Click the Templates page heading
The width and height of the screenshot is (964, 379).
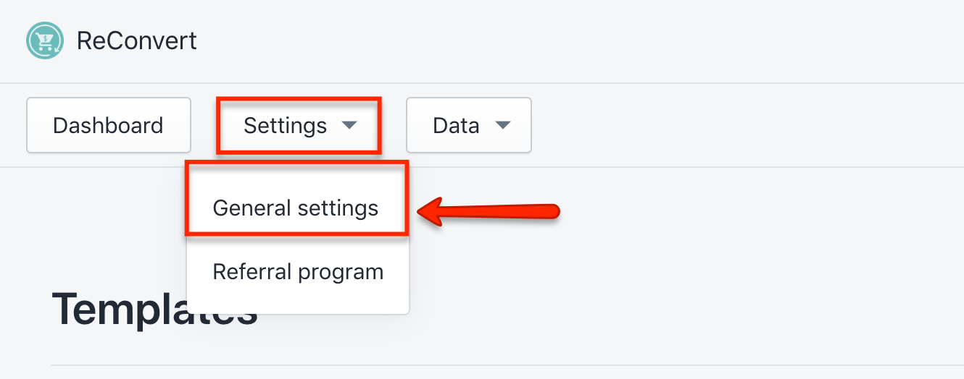(154, 310)
